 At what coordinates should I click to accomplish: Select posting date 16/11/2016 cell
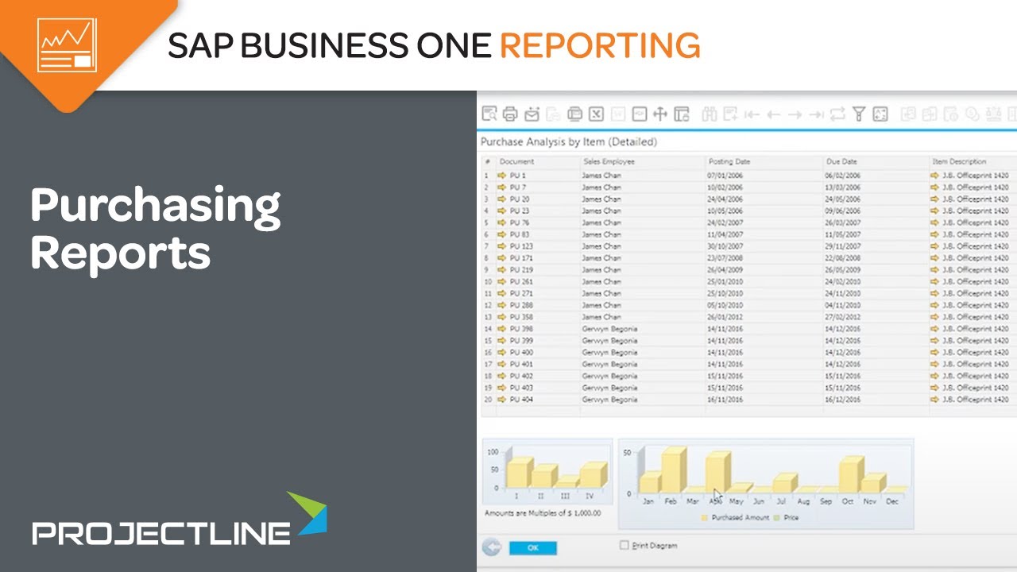click(764, 400)
